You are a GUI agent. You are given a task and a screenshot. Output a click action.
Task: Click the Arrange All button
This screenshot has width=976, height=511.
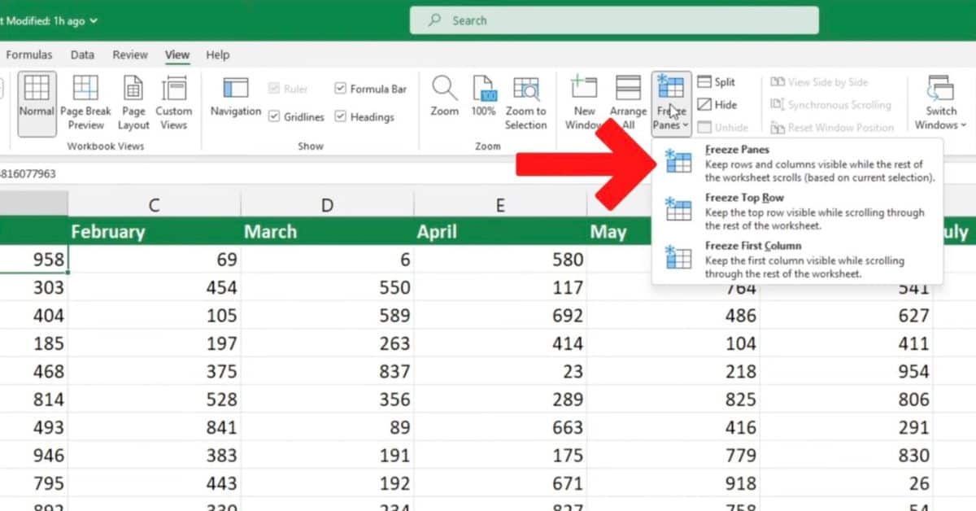point(628,102)
